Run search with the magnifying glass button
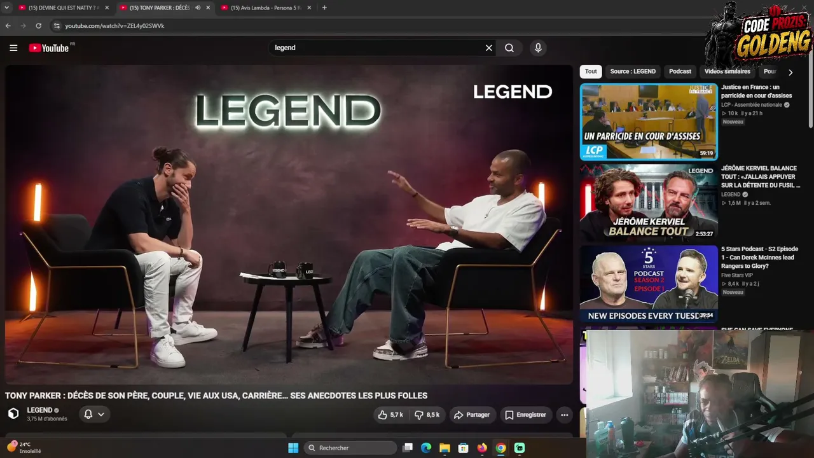Screen dimensions: 814x458 [x=509, y=48]
